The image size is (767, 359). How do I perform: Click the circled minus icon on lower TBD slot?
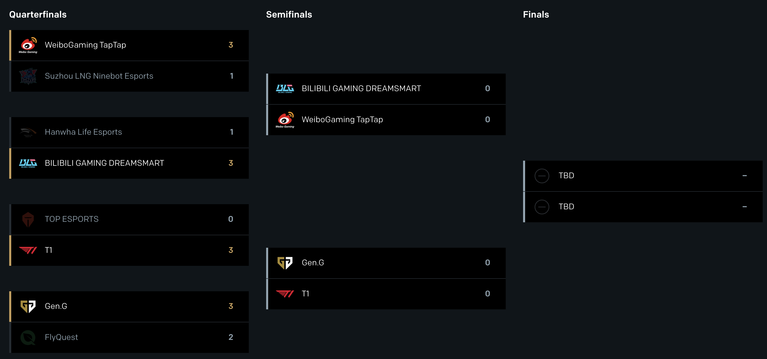pyautogui.click(x=542, y=207)
